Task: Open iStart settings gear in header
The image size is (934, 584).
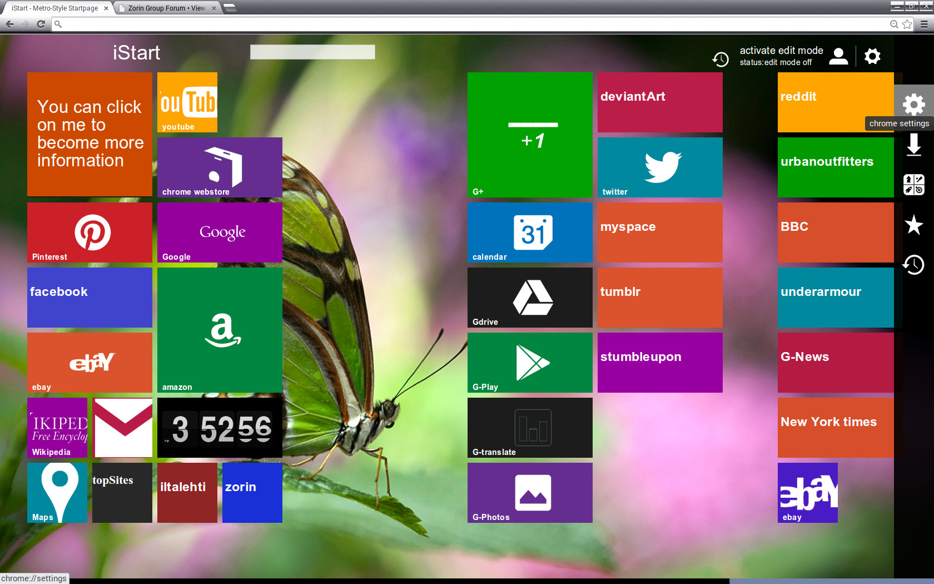Action: pos(872,56)
